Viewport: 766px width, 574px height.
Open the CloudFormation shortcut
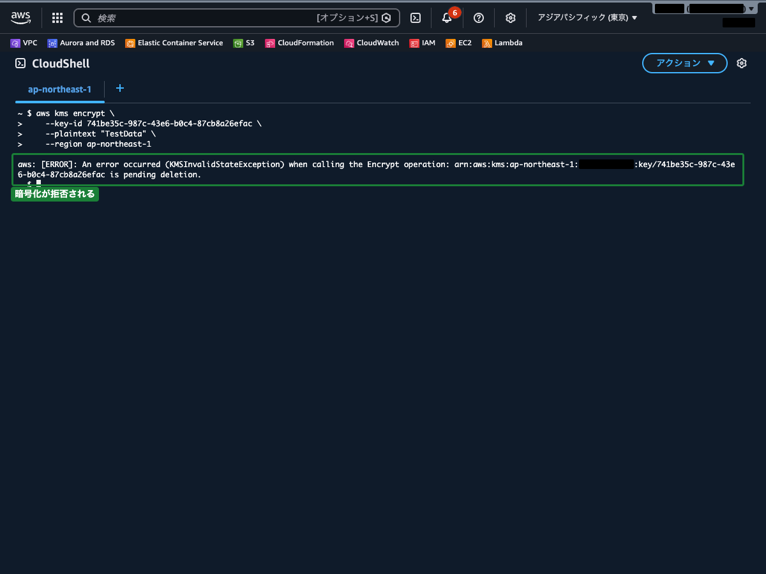point(299,43)
